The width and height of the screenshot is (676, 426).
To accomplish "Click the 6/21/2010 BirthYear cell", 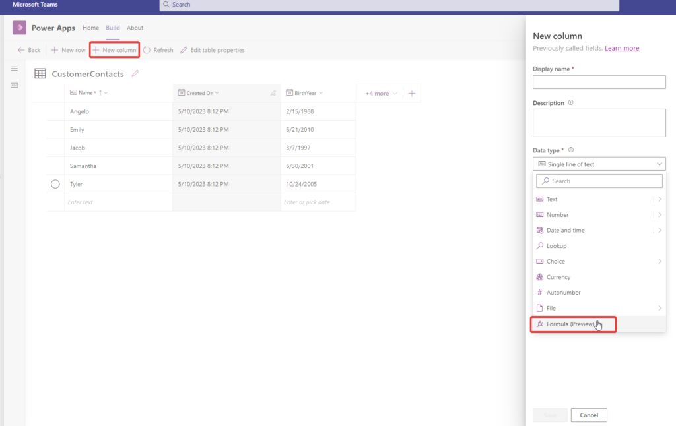I will [318, 130].
